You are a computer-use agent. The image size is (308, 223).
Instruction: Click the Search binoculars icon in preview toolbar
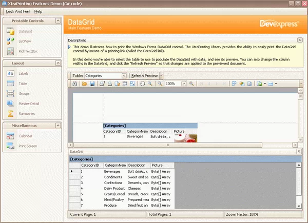(x=74, y=84)
